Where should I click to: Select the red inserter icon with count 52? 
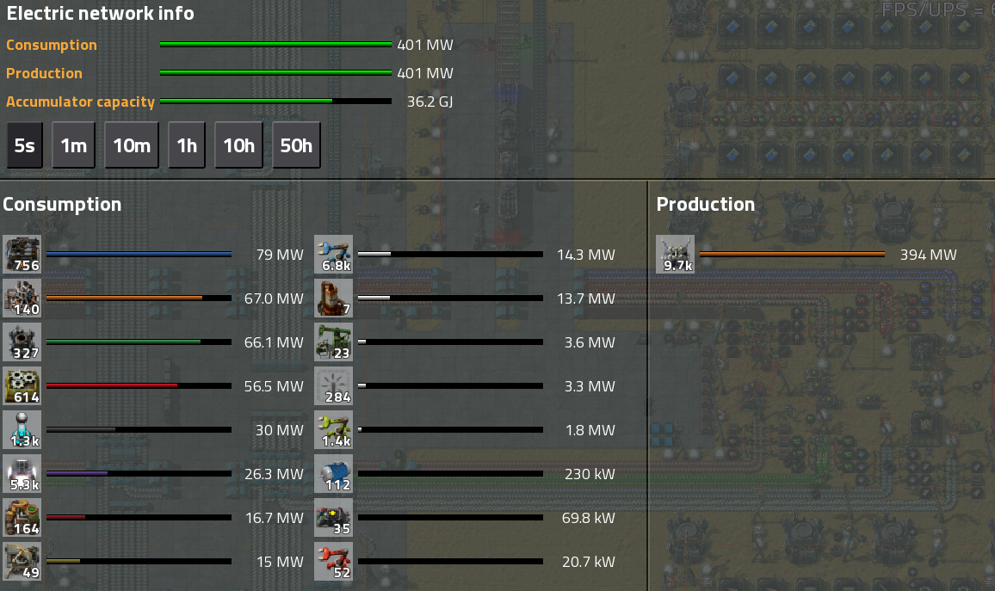tap(334, 561)
